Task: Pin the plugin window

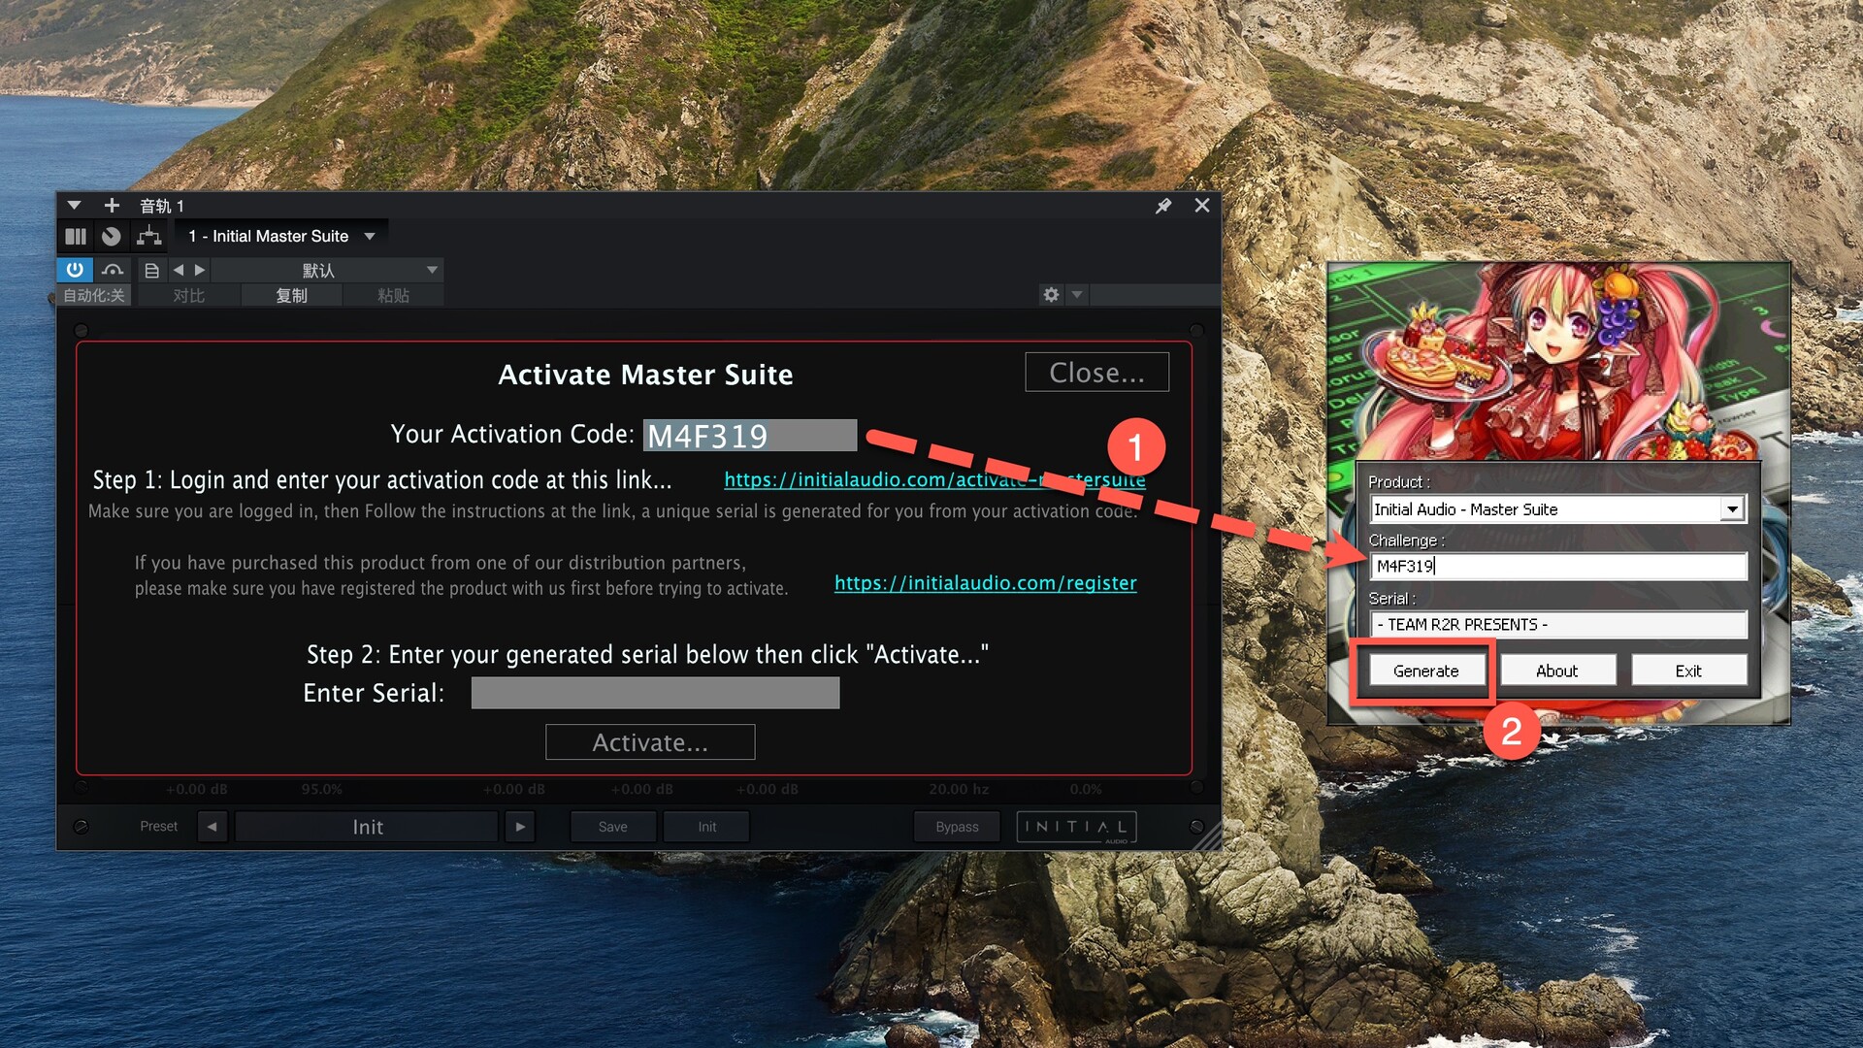Action: point(1163,206)
